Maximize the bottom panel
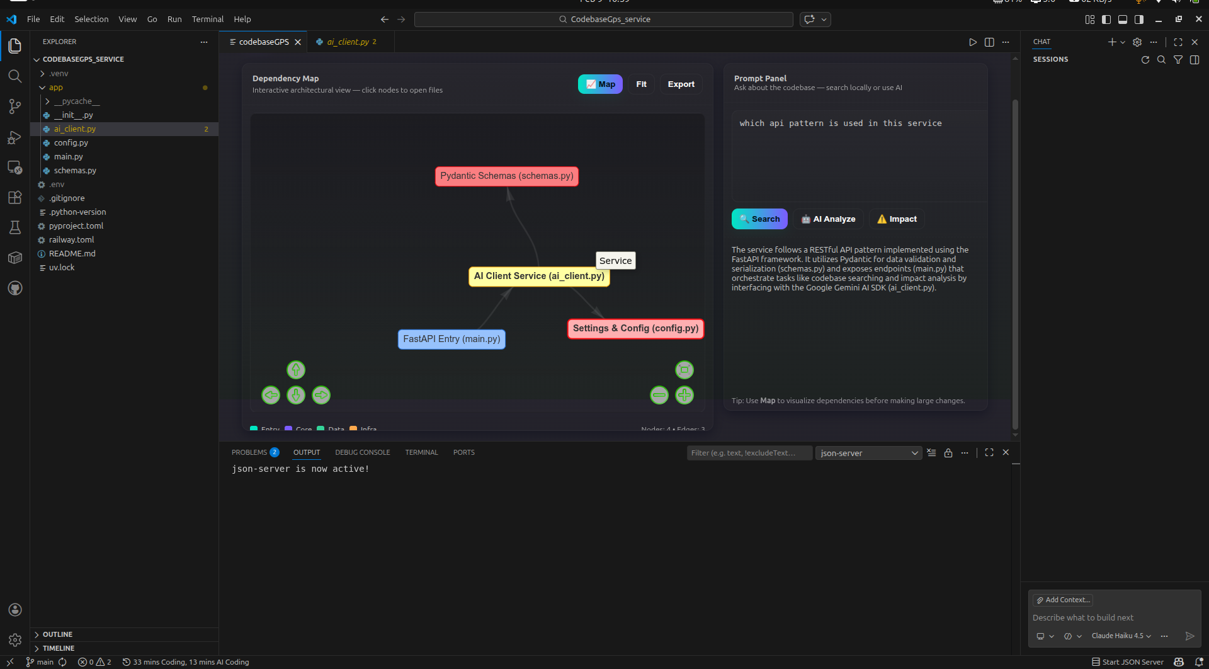This screenshot has width=1209, height=669. coord(989,453)
